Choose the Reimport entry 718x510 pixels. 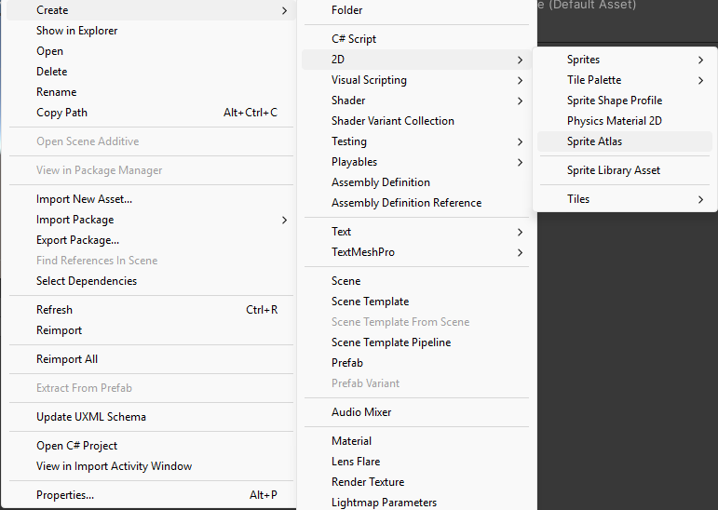(151, 330)
